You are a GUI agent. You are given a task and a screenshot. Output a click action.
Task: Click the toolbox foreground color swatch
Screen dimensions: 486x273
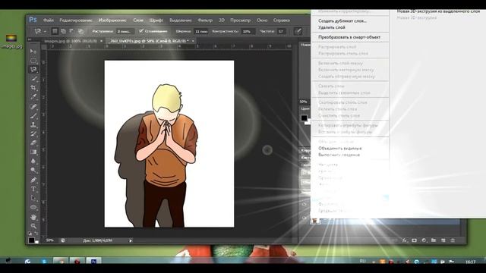point(31,240)
